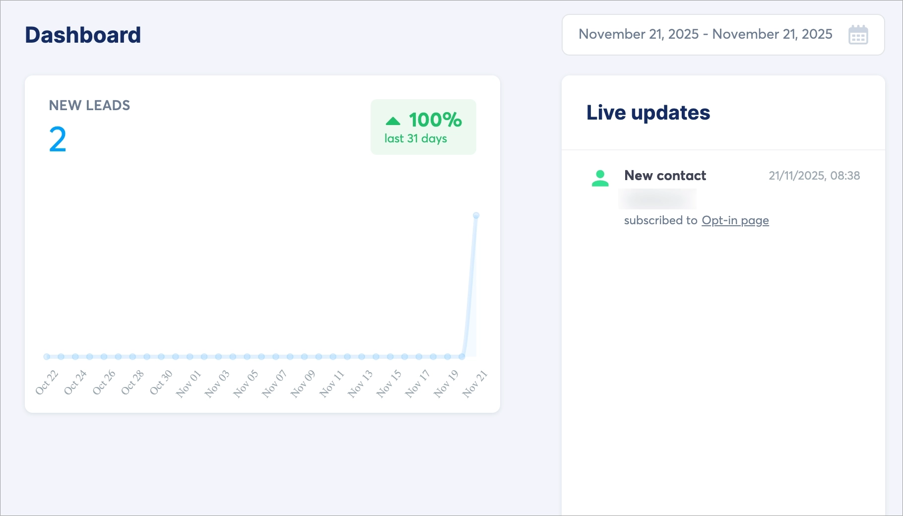Click the green upward triangle icon

point(392,121)
